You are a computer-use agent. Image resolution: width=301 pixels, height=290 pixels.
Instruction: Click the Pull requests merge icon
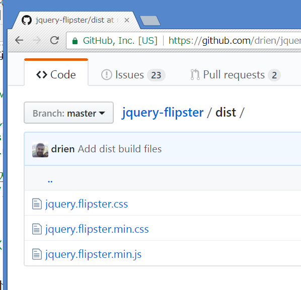point(195,74)
